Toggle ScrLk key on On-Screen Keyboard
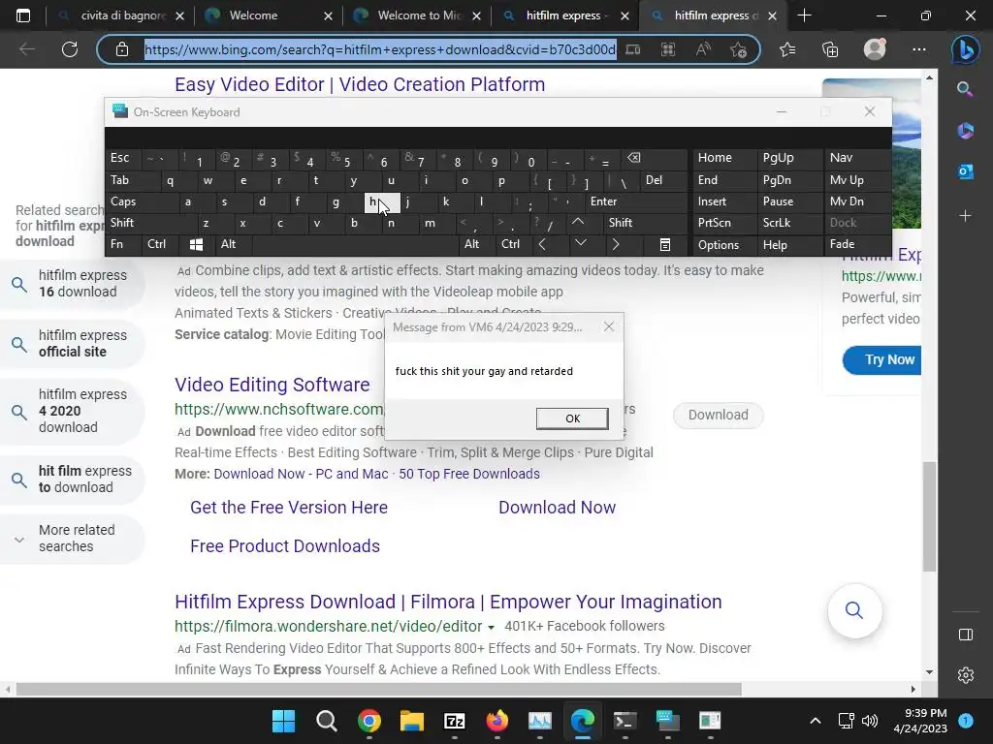This screenshot has width=993, height=744. (x=788, y=223)
